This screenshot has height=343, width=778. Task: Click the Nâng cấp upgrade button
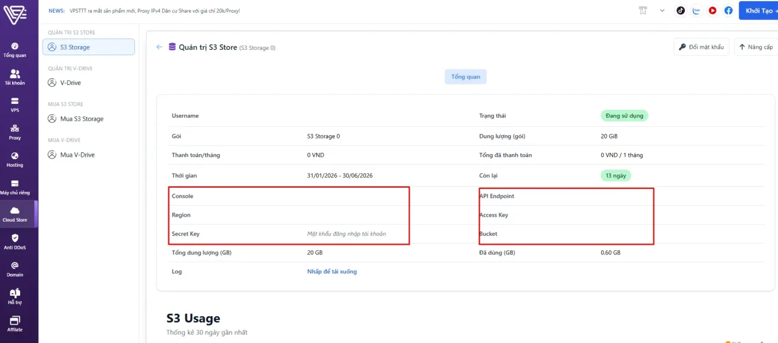point(756,47)
